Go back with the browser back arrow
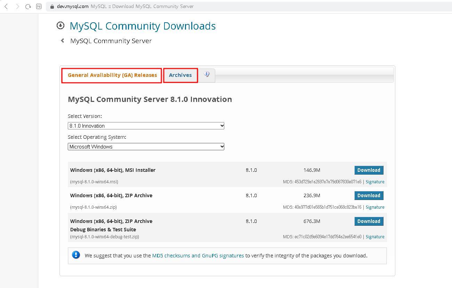The height and width of the screenshot is (288, 452). [6, 6]
